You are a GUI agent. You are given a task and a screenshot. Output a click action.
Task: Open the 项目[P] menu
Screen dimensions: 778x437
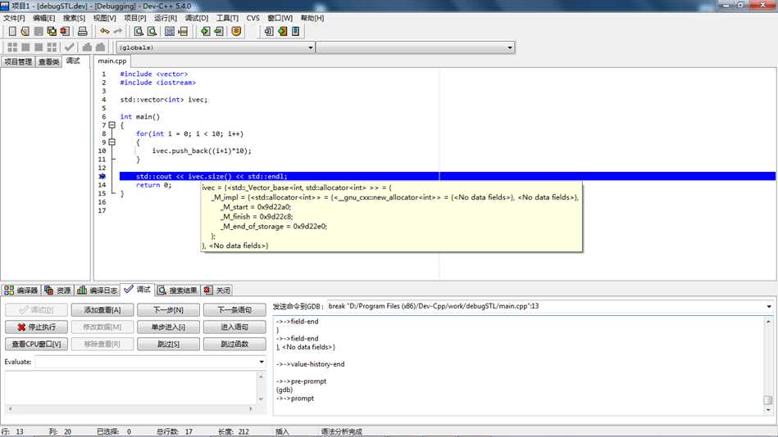click(135, 18)
